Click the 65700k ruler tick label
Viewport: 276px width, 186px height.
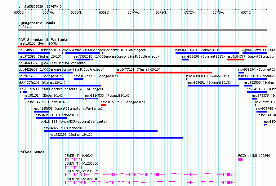click(x=133, y=12)
